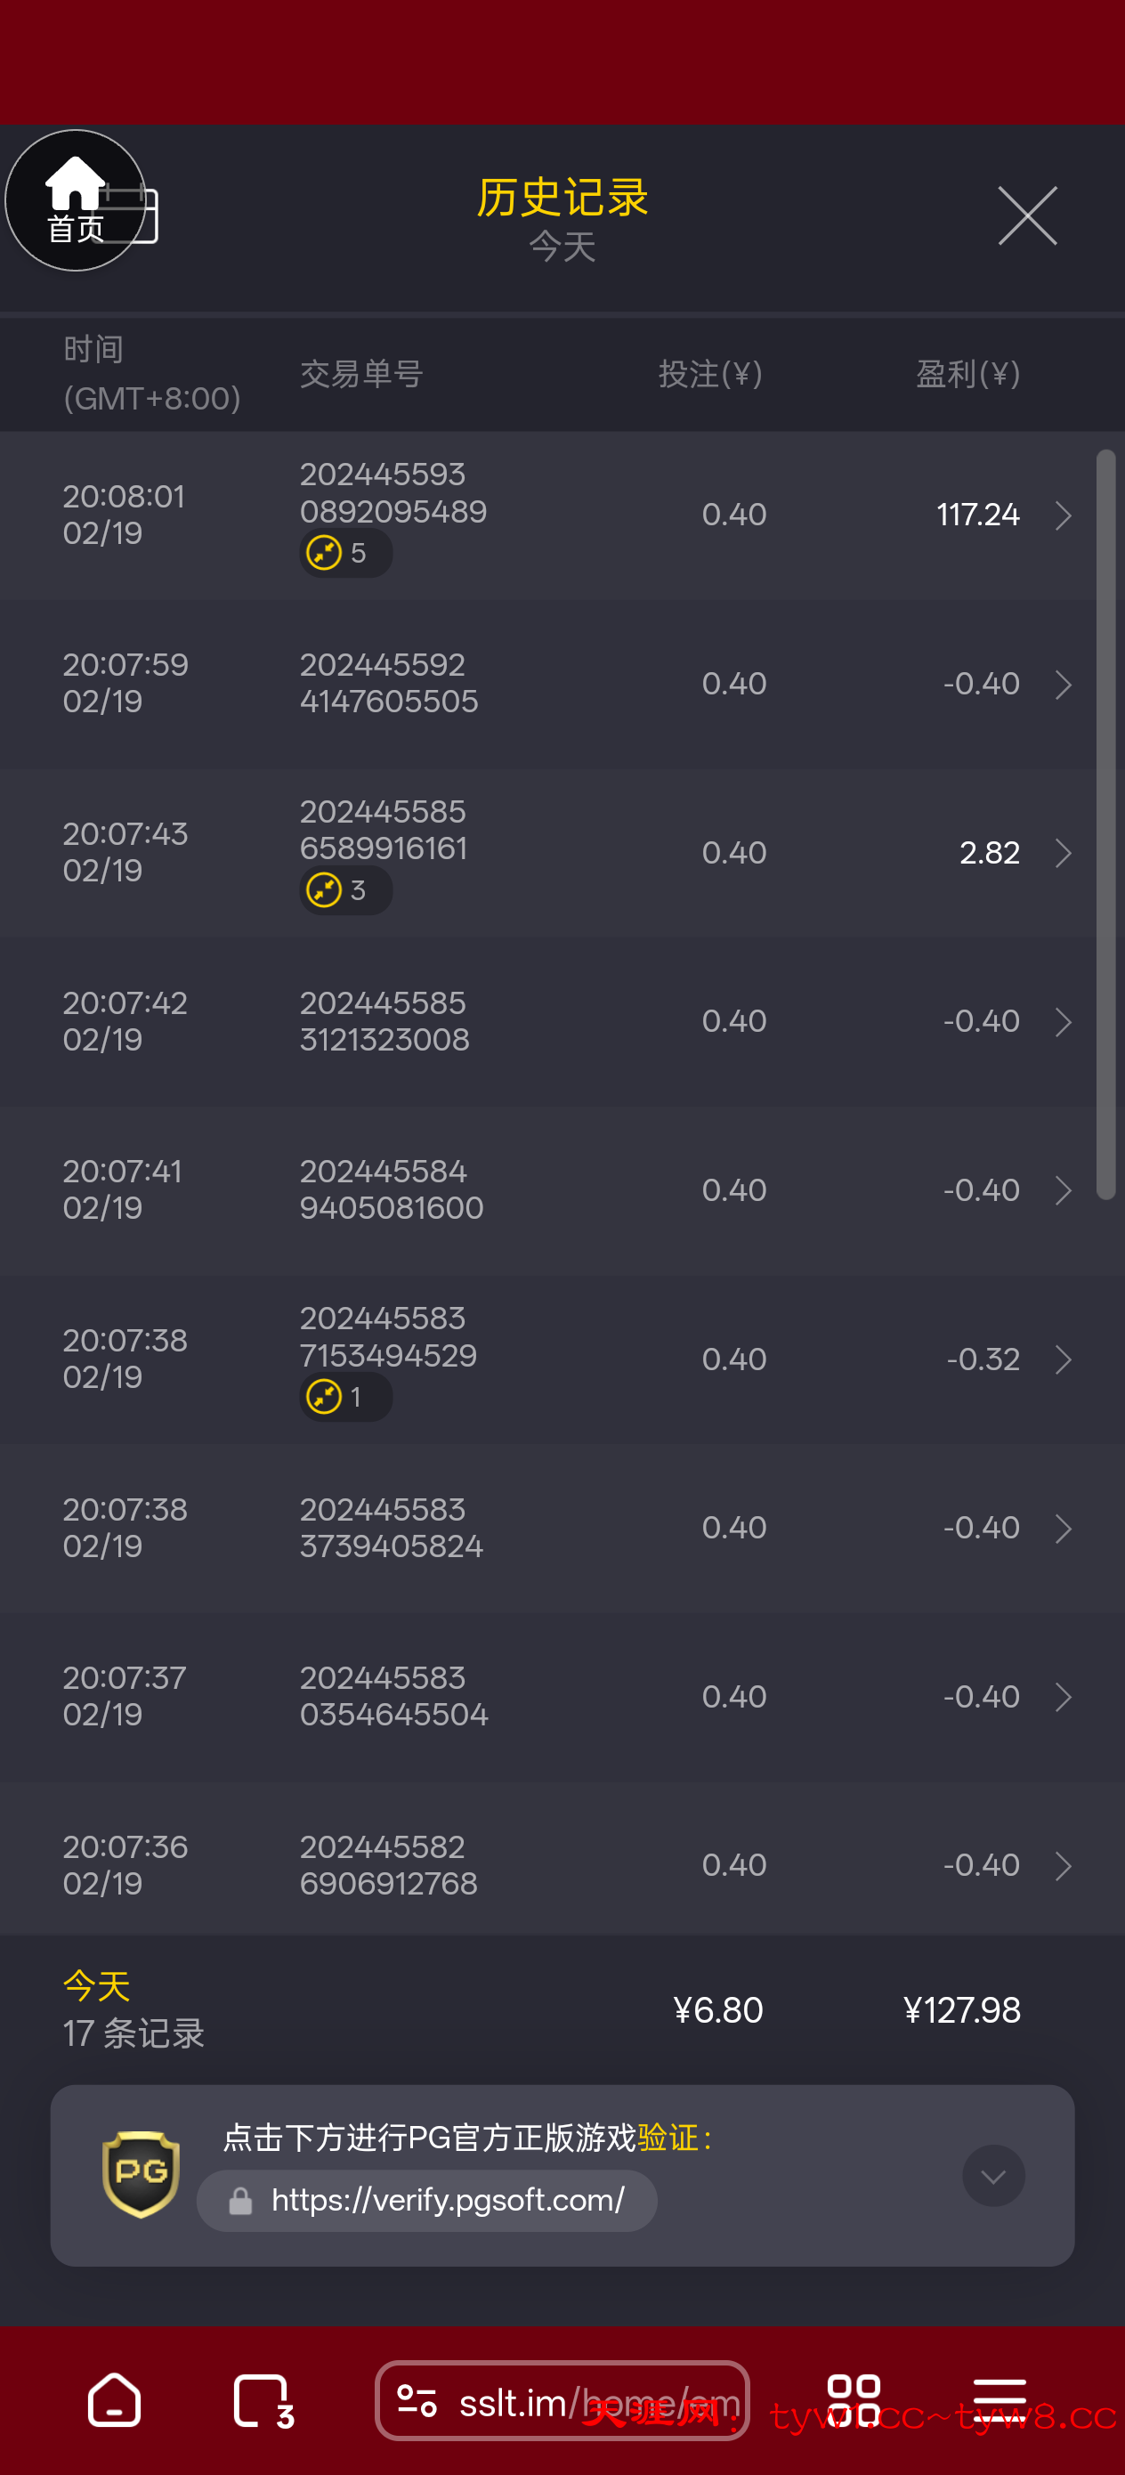Open the 20:07:36 transaction record
This screenshot has height=2475, width=1125.
click(x=1063, y=1866)
